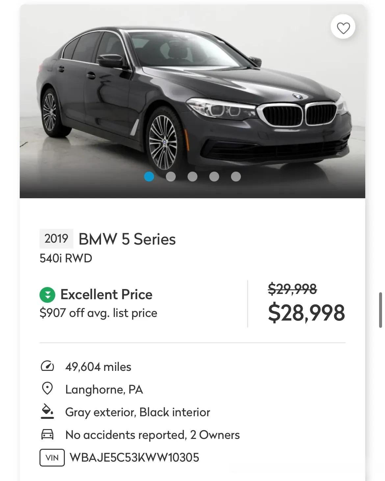
Task: Click the VIN badge icon
Action: [x=52, y=457]
